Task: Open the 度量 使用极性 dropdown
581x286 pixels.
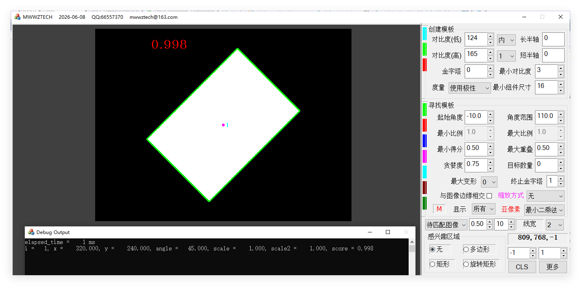Action: [469, 88]
